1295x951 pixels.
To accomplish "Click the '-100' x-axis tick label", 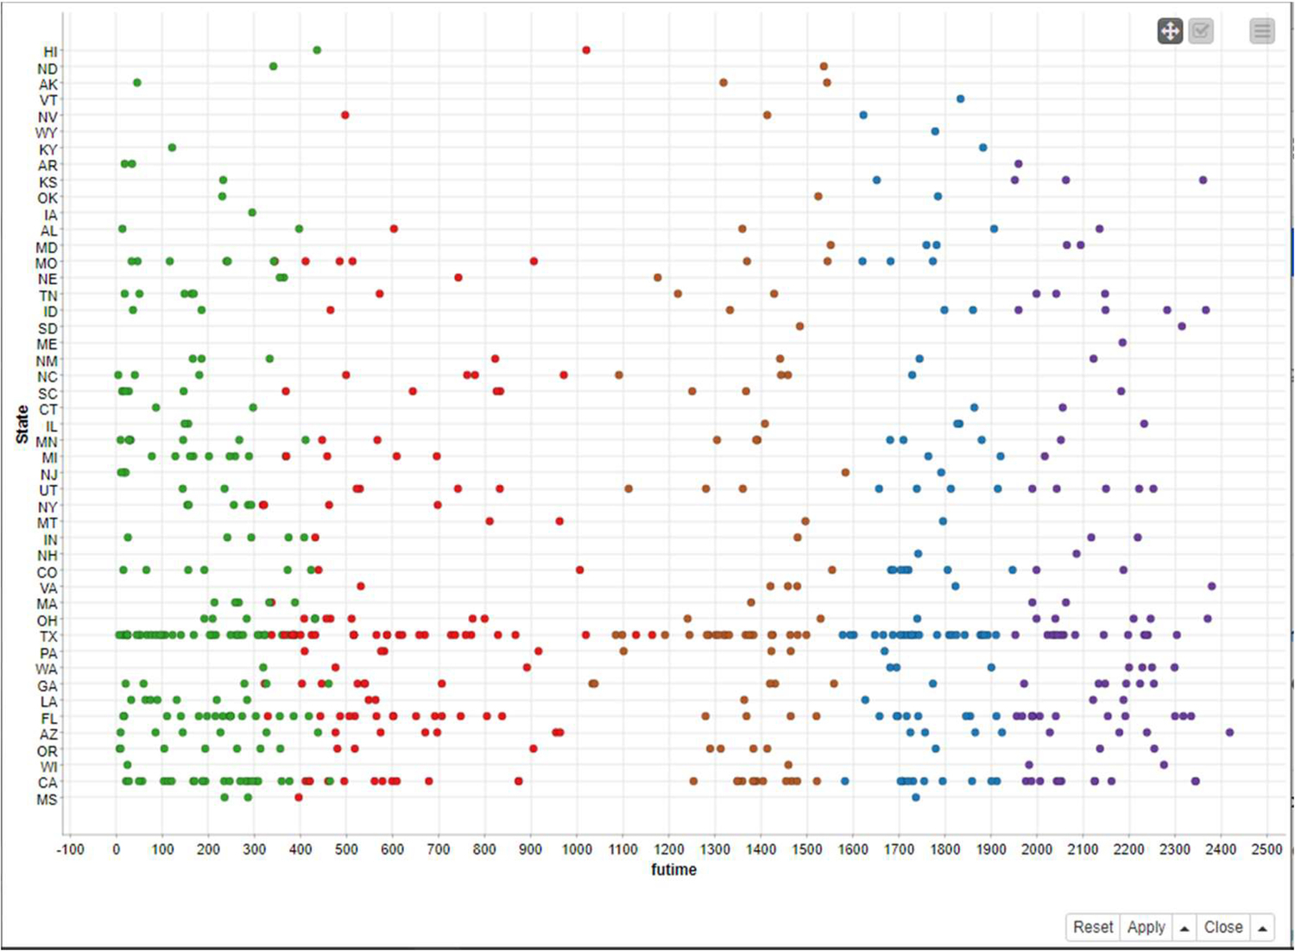I will tap(70, 850).
